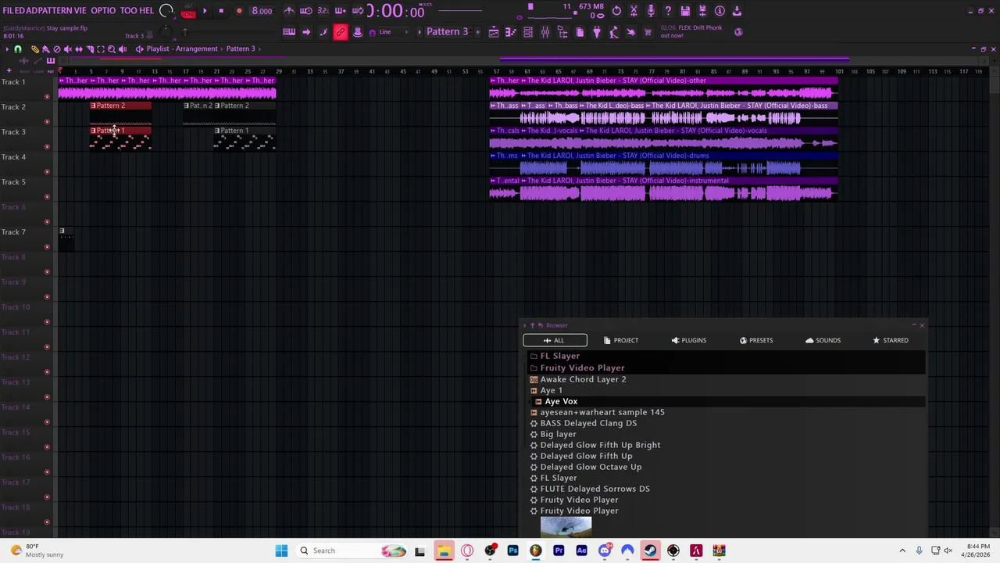Image resolution: width=1000 pixels, height=563 pixels.
Task: Toggle Pat/Song mode switch
Action: 188,12
